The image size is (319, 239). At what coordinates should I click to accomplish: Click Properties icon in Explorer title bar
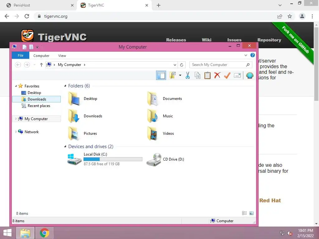pos(24,47)
